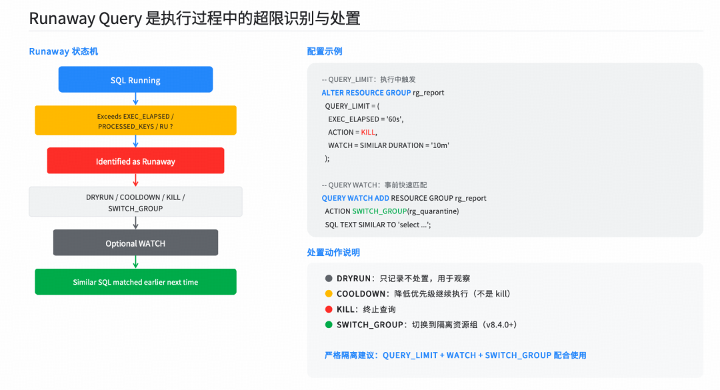Click the closing ); code line
This screenshot has width=720, height=390.
(x=327, y=159)
